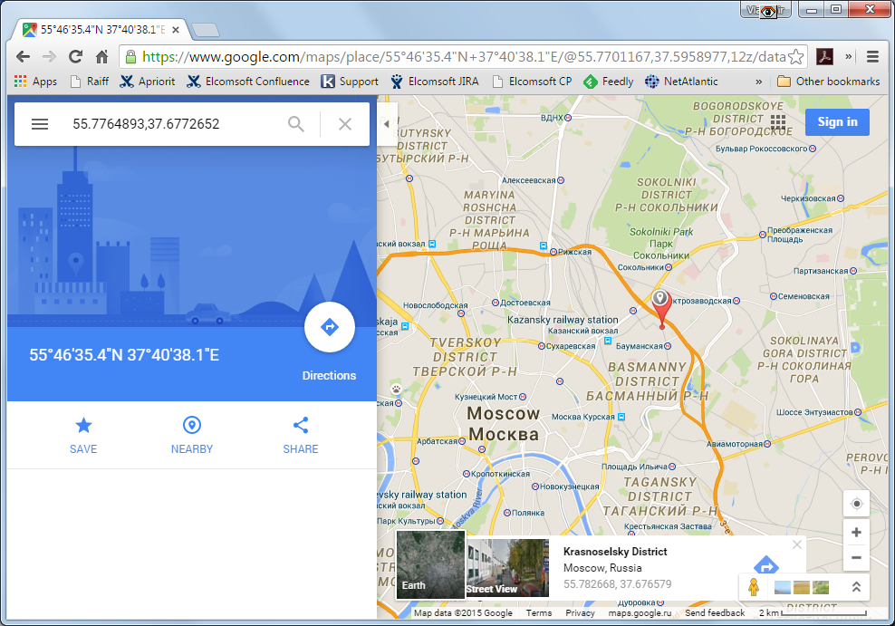Zoom in on the map
The height and width of the screenshot is (626, 895).
(x=856, y=532)
